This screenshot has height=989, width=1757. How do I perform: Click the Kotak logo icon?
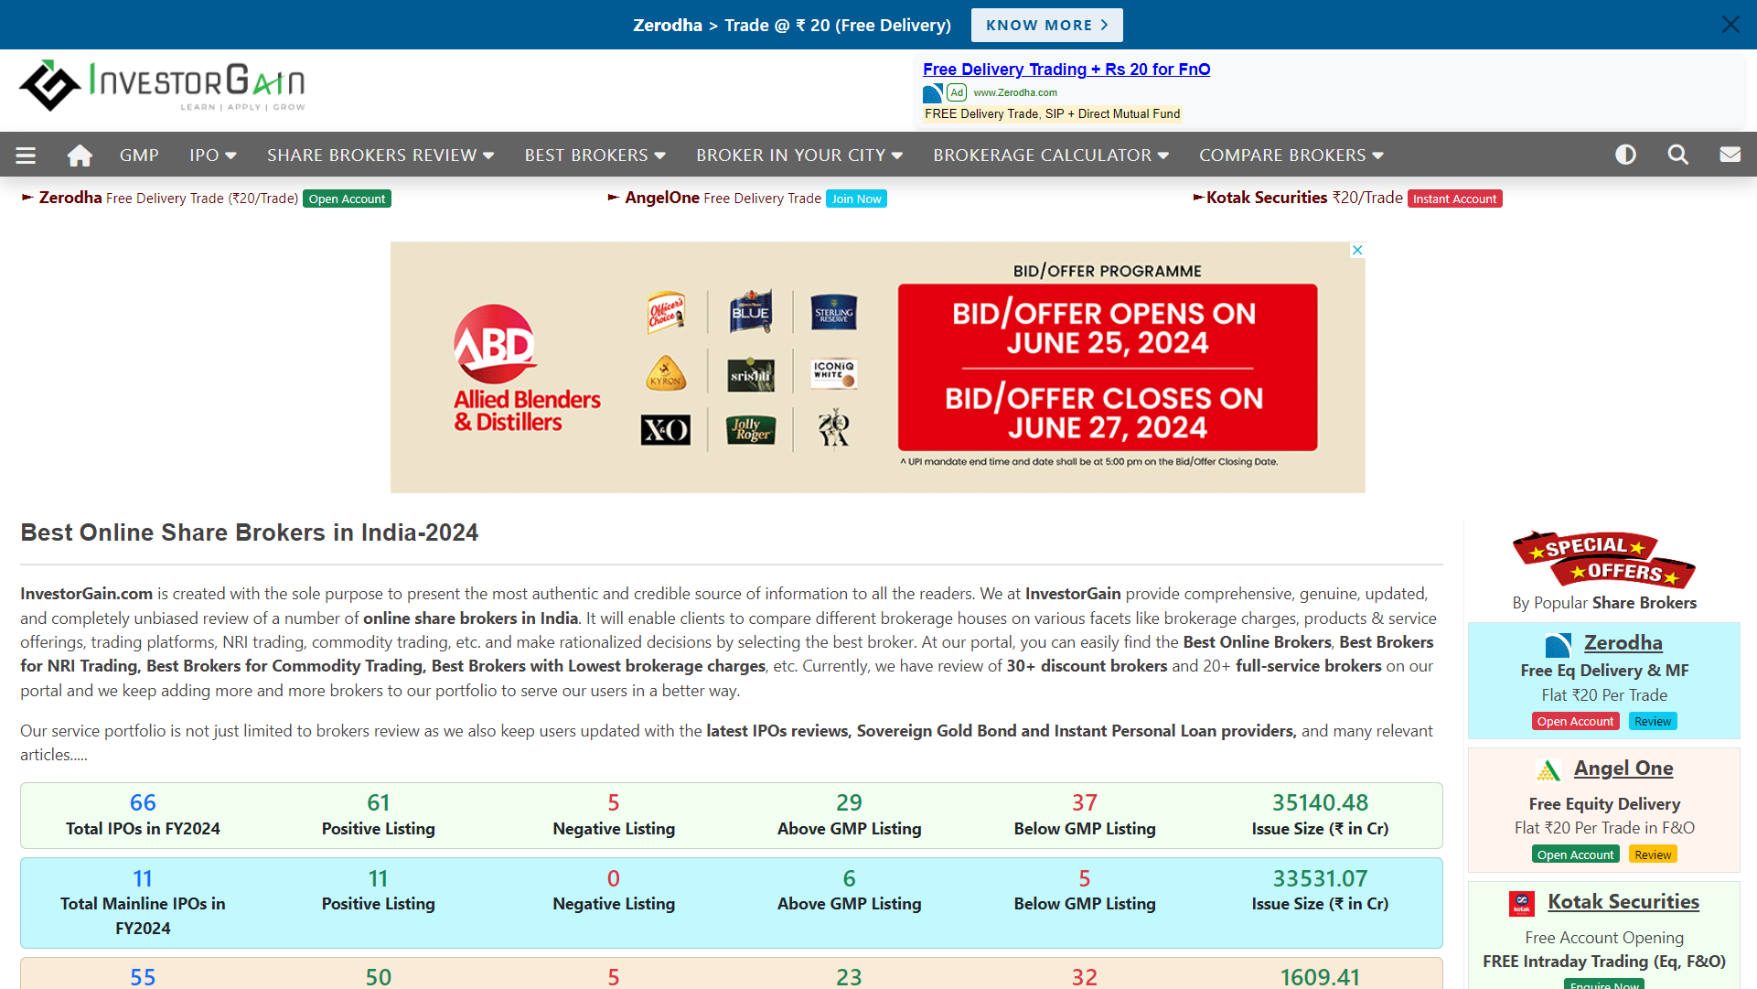pyautogui.click(x=1522, y=903)
